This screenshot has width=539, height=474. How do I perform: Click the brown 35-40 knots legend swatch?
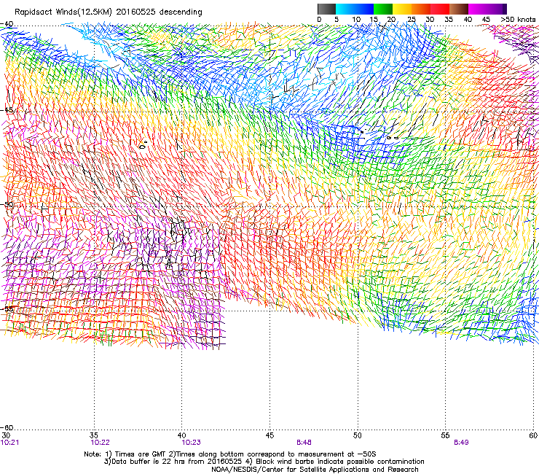(459, 9)
